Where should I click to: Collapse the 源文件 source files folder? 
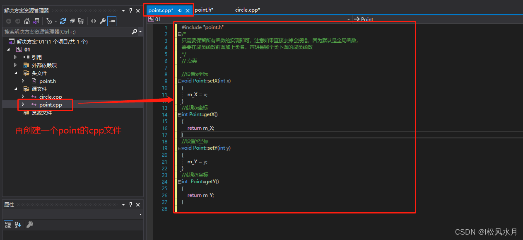pyautogui.click(x=16, y=89)
